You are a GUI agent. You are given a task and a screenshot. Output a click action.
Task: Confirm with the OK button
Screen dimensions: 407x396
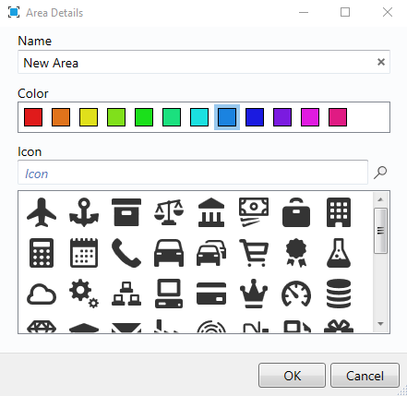[292, 376]
